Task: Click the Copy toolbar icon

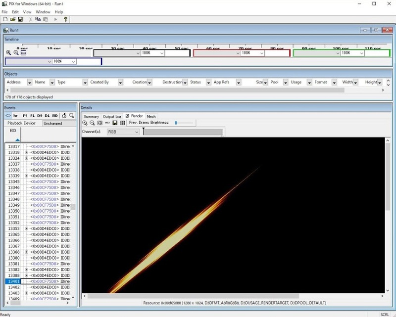Action: (x=38, y=19)
